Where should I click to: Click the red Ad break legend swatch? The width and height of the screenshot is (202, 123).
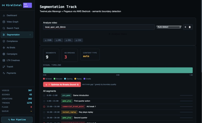coord(44,79)
